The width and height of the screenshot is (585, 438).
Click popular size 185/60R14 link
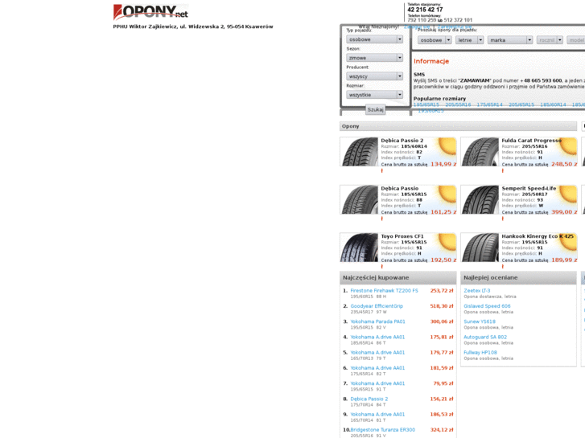pos(553,104)
